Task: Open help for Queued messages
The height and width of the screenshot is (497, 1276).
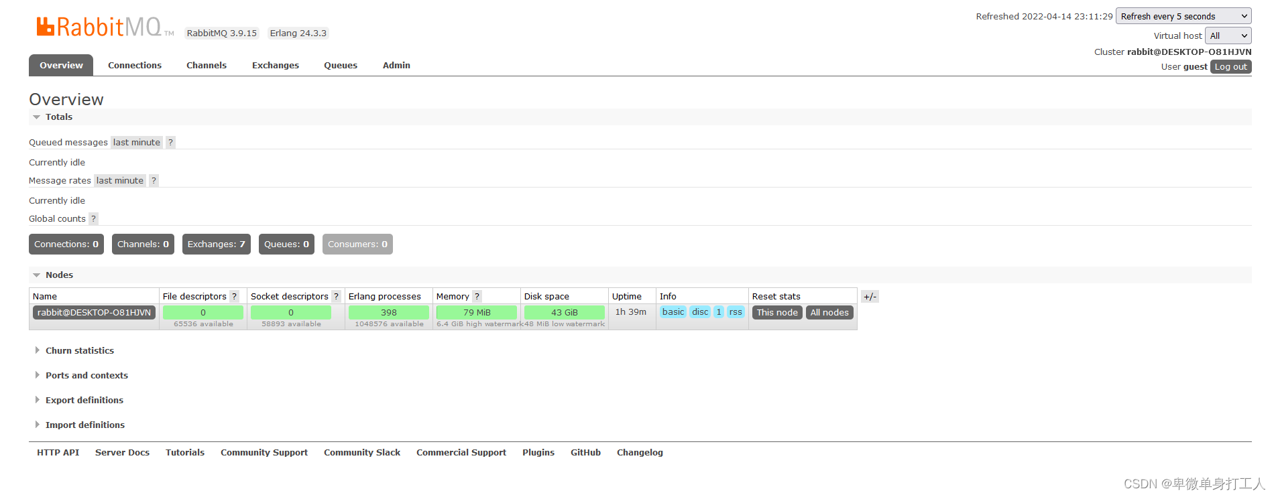Action: click(x=170, y=142)
